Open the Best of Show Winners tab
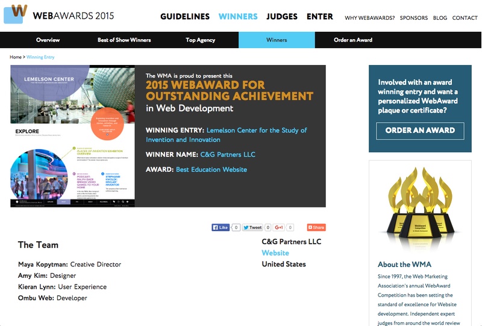 click(124, 40)
